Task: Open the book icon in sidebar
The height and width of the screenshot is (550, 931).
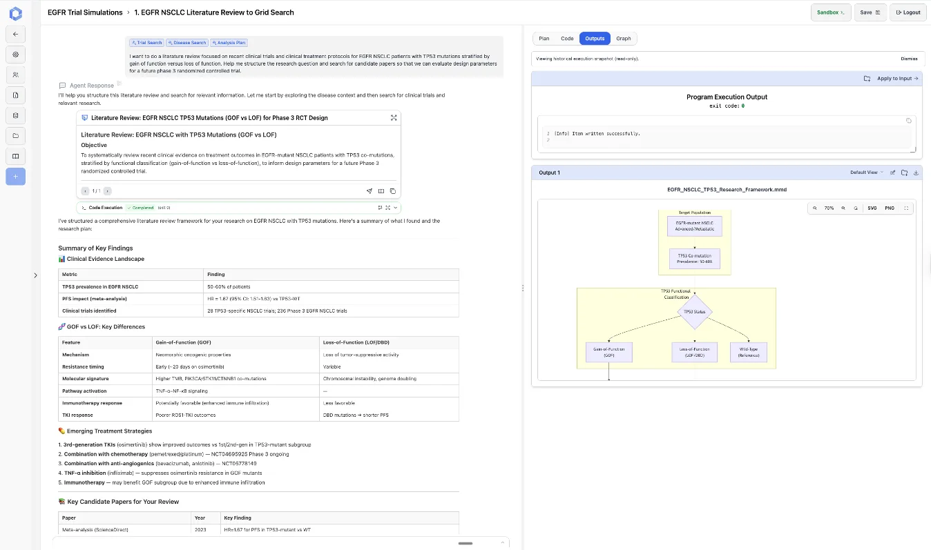Action: click(x=15, y=156)
